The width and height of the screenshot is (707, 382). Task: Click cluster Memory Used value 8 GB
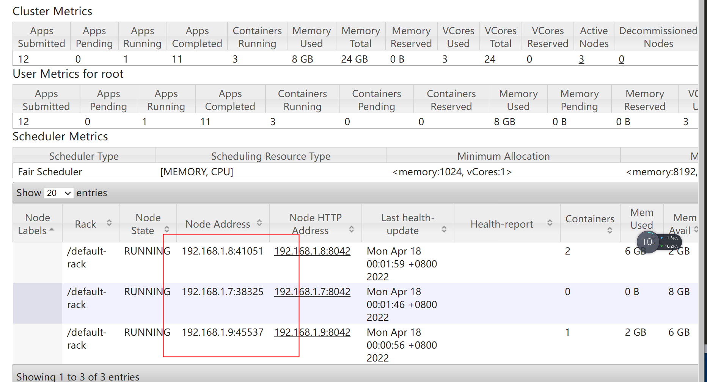coord(302,59)
